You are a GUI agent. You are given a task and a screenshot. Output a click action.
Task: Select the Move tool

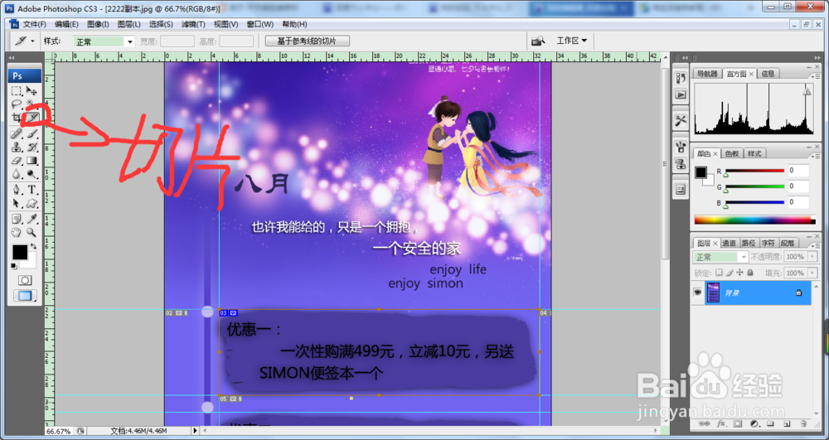coord(32,91)
